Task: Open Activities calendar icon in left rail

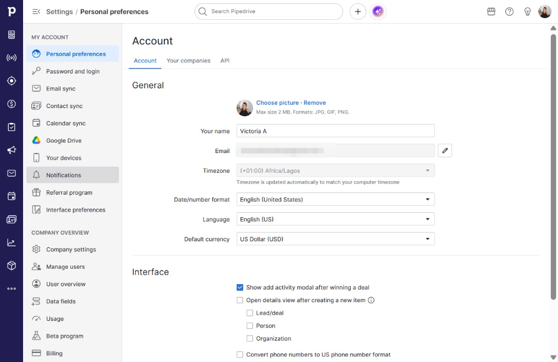Action: (12, 196)
